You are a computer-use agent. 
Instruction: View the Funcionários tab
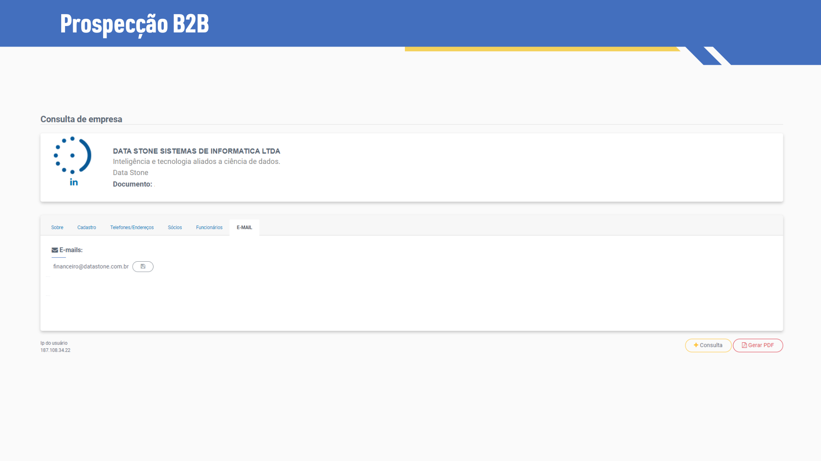[209, 228]
